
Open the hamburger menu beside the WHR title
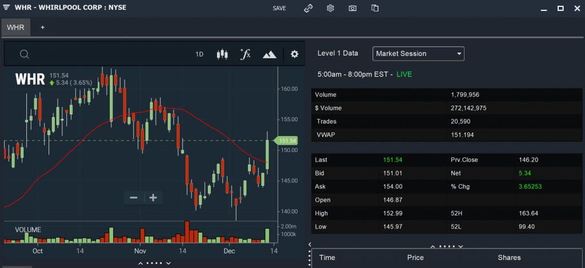(6, 7)
